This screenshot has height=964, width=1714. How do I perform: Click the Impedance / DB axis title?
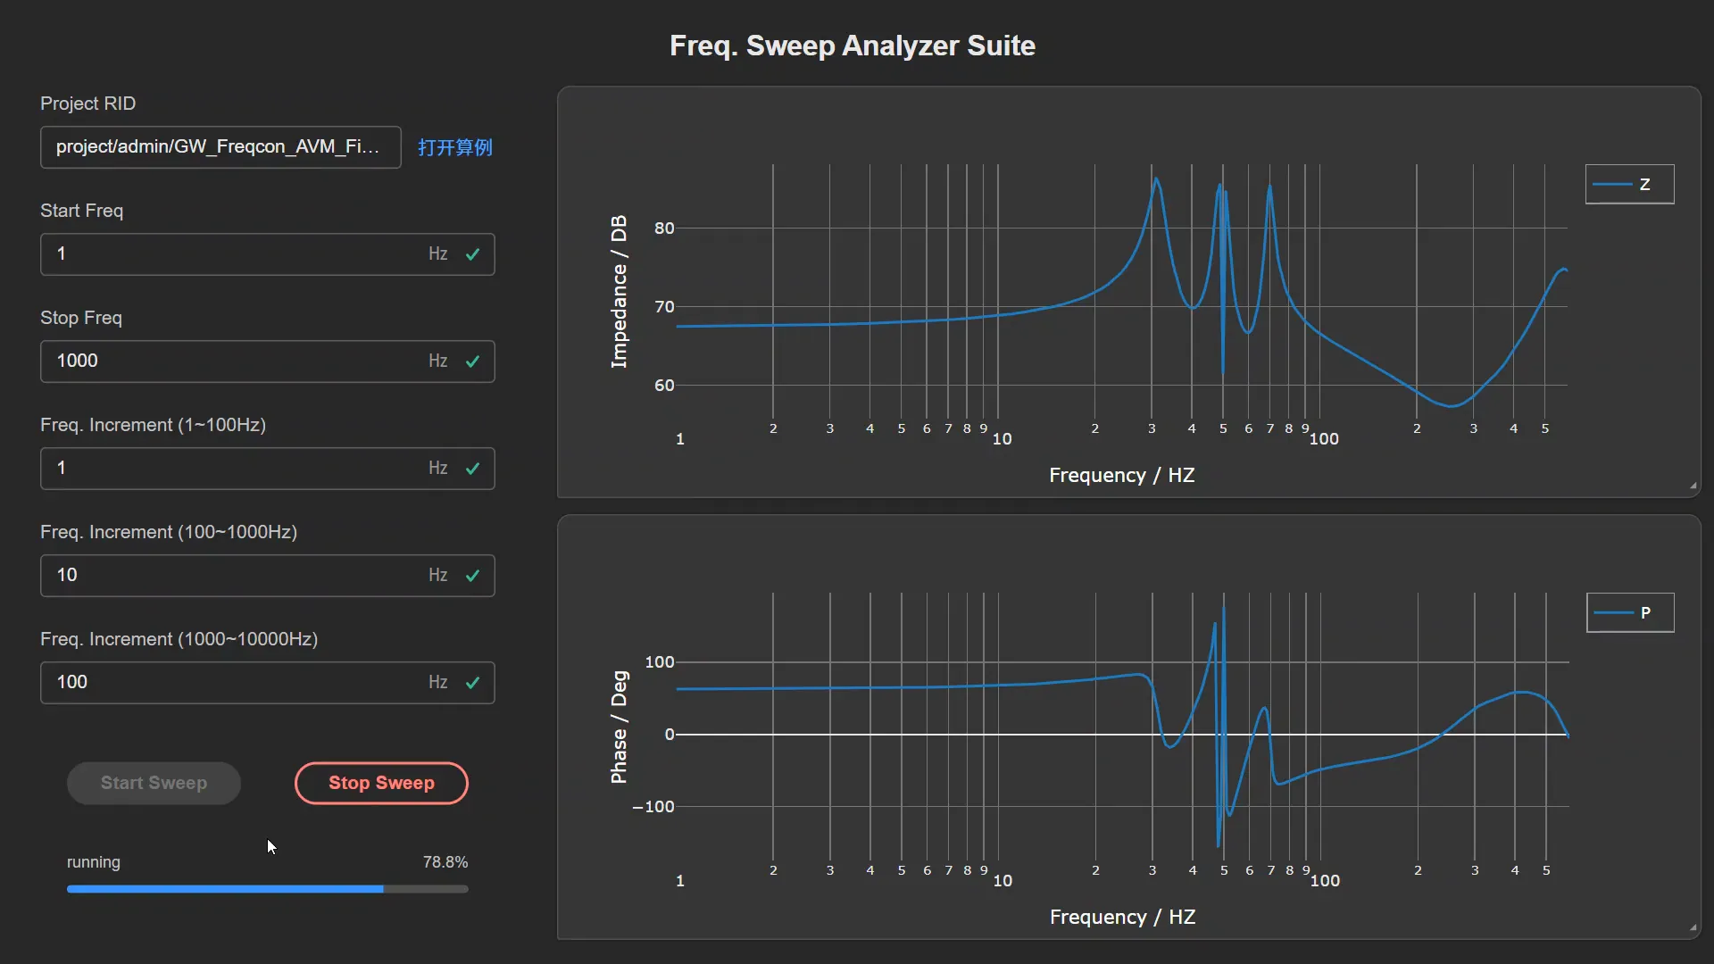[619, 291]
